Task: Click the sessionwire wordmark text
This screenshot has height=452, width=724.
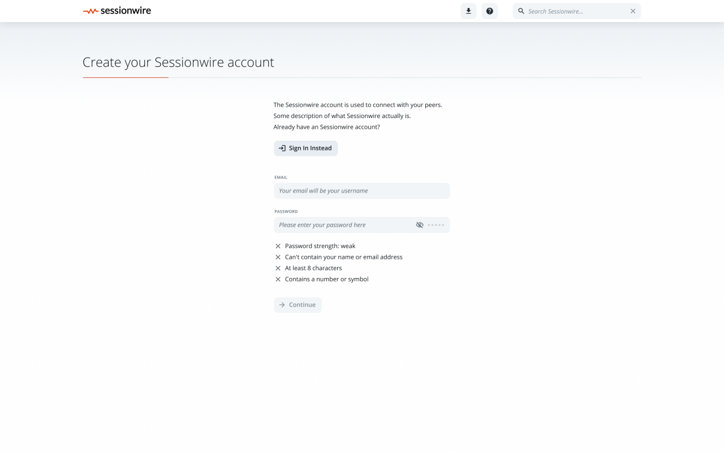Action: (x=126, y=11)
